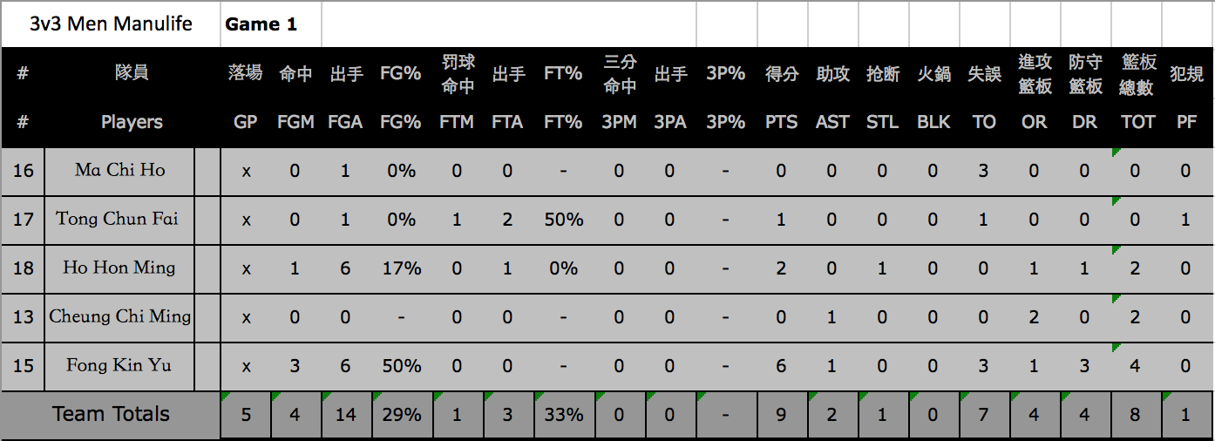Select Ho Hon Ming's 17% FG% cell

coord(402,268)
